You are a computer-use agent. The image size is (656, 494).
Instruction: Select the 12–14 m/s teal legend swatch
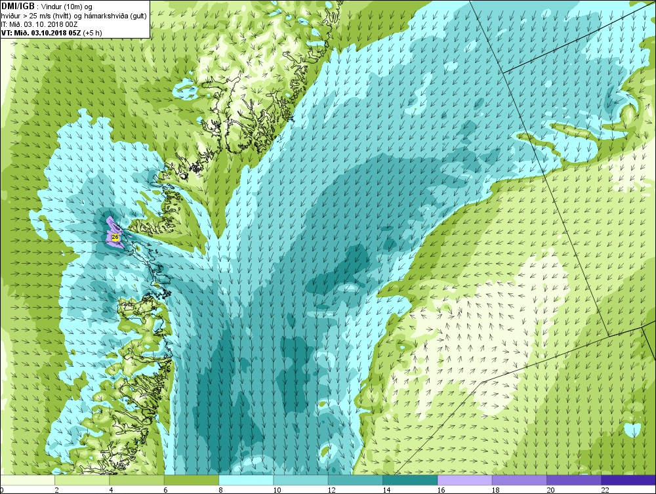coord(355,480)
